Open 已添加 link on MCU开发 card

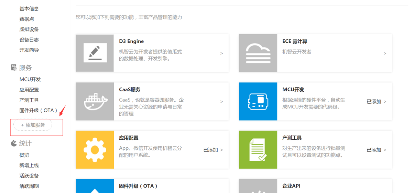[374, 102]
